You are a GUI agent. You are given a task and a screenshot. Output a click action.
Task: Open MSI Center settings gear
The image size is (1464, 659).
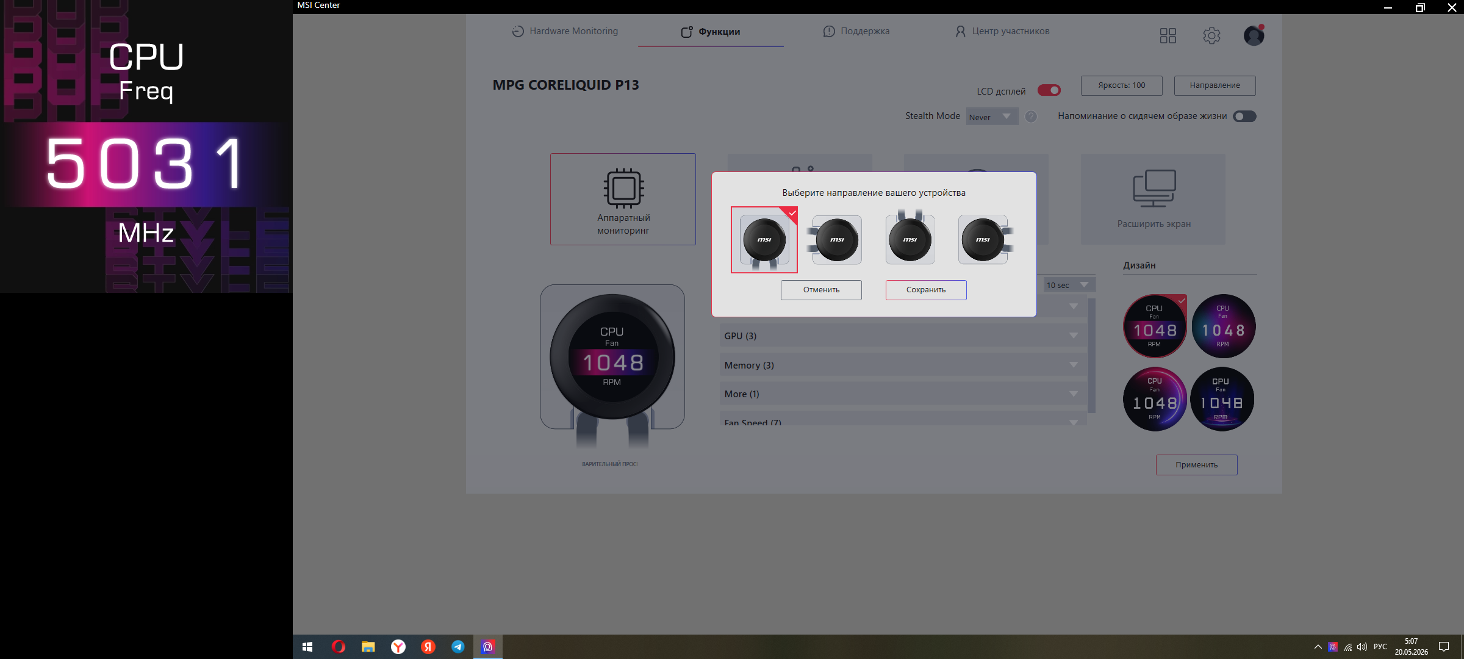point(1211,35)
